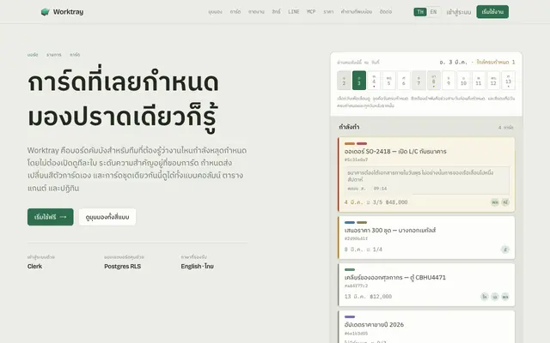The height and width of the screenshot is (343, 550).
Task: Click the purple label on the 2026 card
Action: pos(350,316)
